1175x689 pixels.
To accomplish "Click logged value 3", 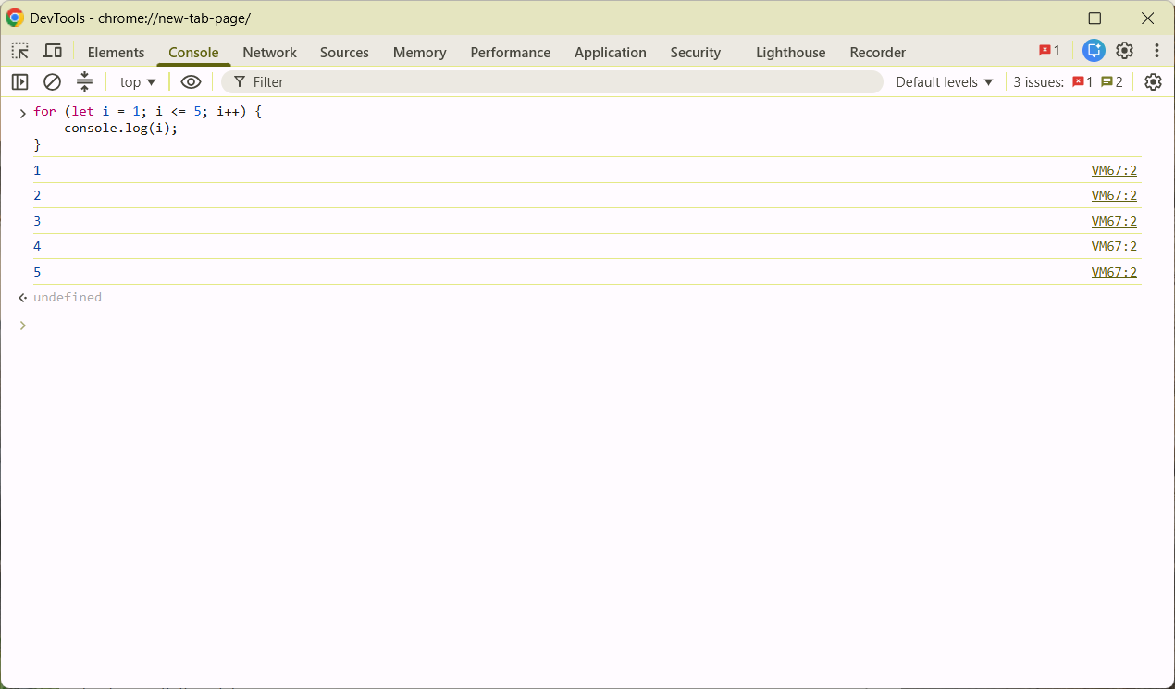I will [x=37, y=221].
